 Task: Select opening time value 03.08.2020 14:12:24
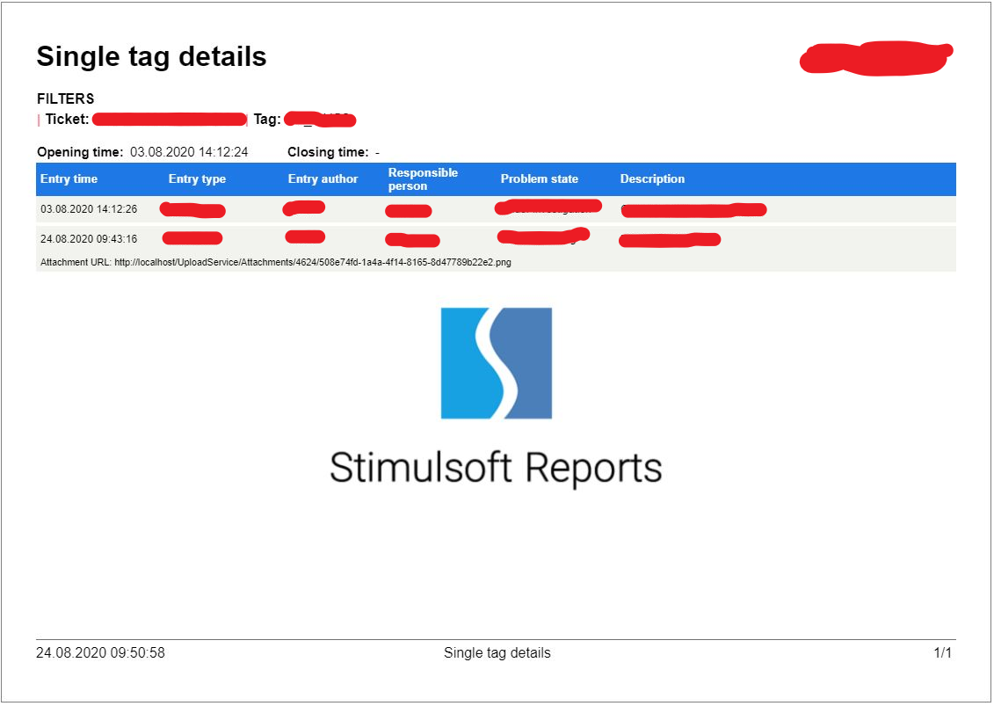pos(189,152)
